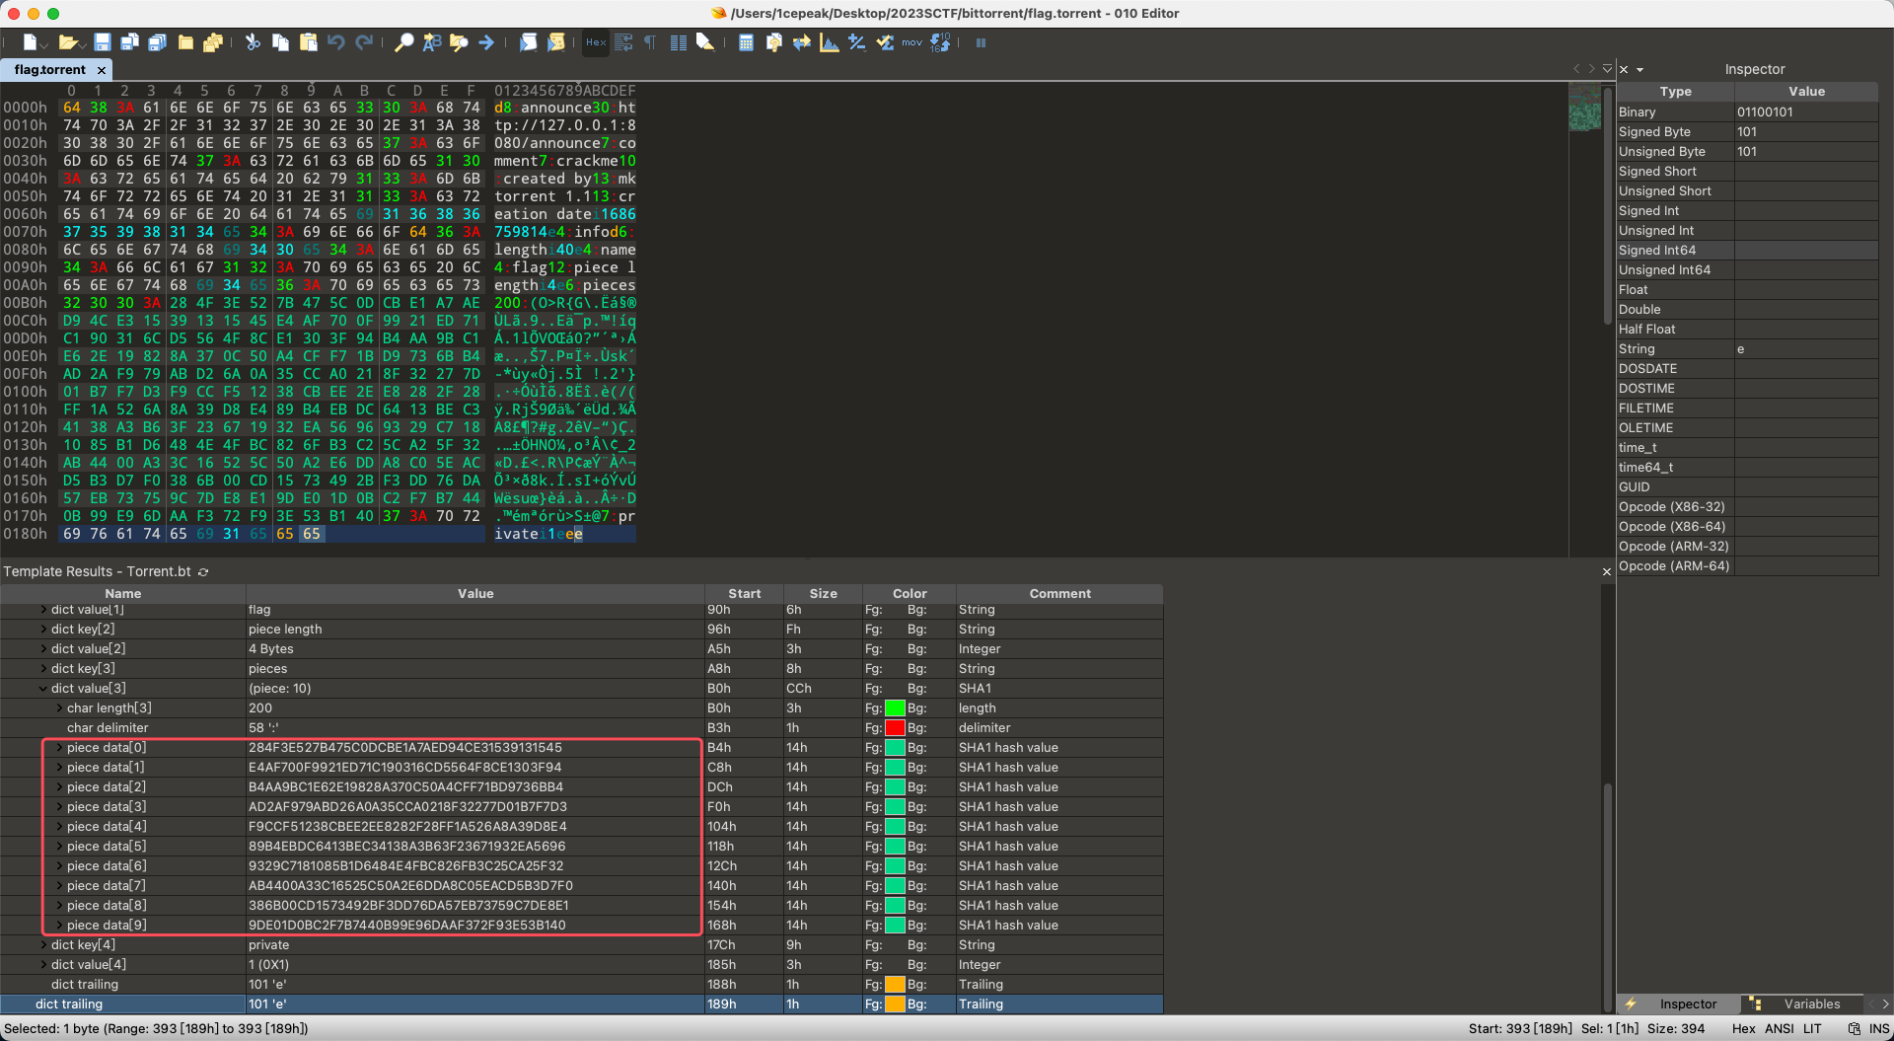The width and height of the screenshot is (1894, 1041).
Task: Click the Save All toolbar icon
Action: pos(157,42)
